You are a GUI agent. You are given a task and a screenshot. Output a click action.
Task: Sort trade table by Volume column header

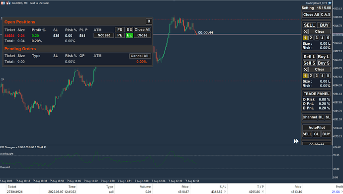coord(145,187)
